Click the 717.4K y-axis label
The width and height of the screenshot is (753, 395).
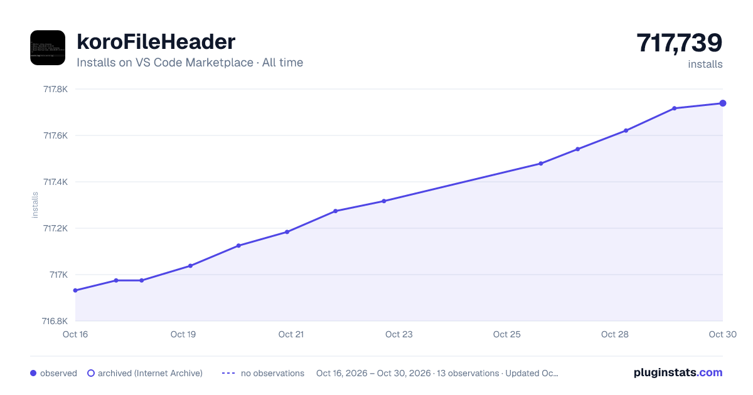click(55, 182)
